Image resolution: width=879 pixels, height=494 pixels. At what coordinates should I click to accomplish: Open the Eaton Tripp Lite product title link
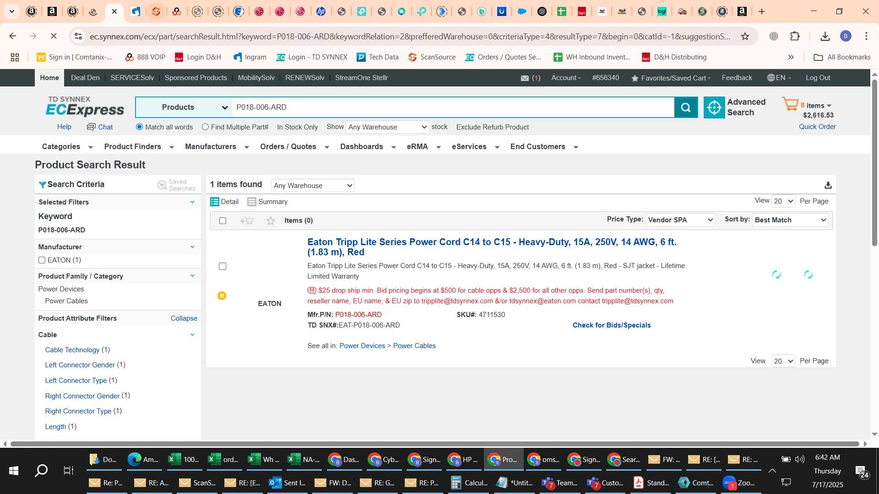coord(492,247)
